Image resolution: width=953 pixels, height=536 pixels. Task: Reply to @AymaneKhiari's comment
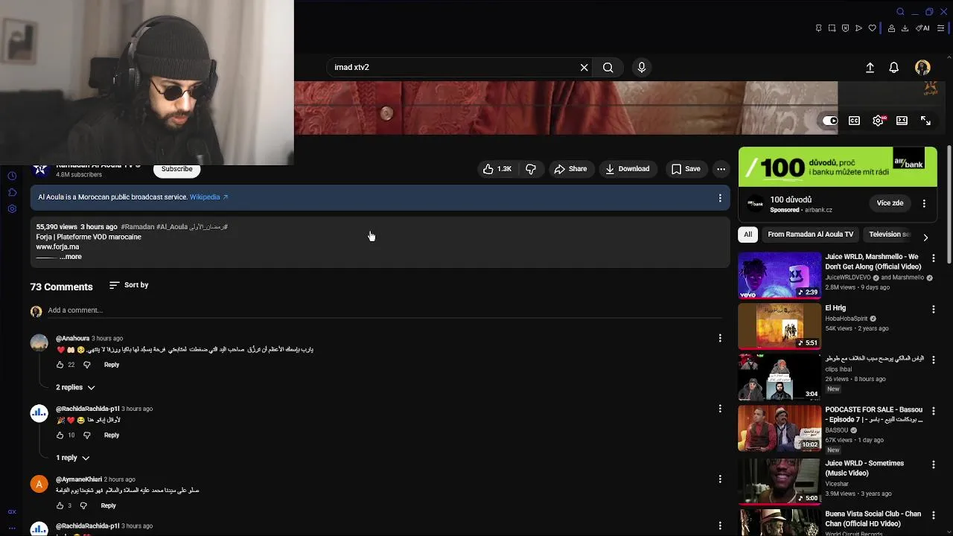tap(109, 506)
